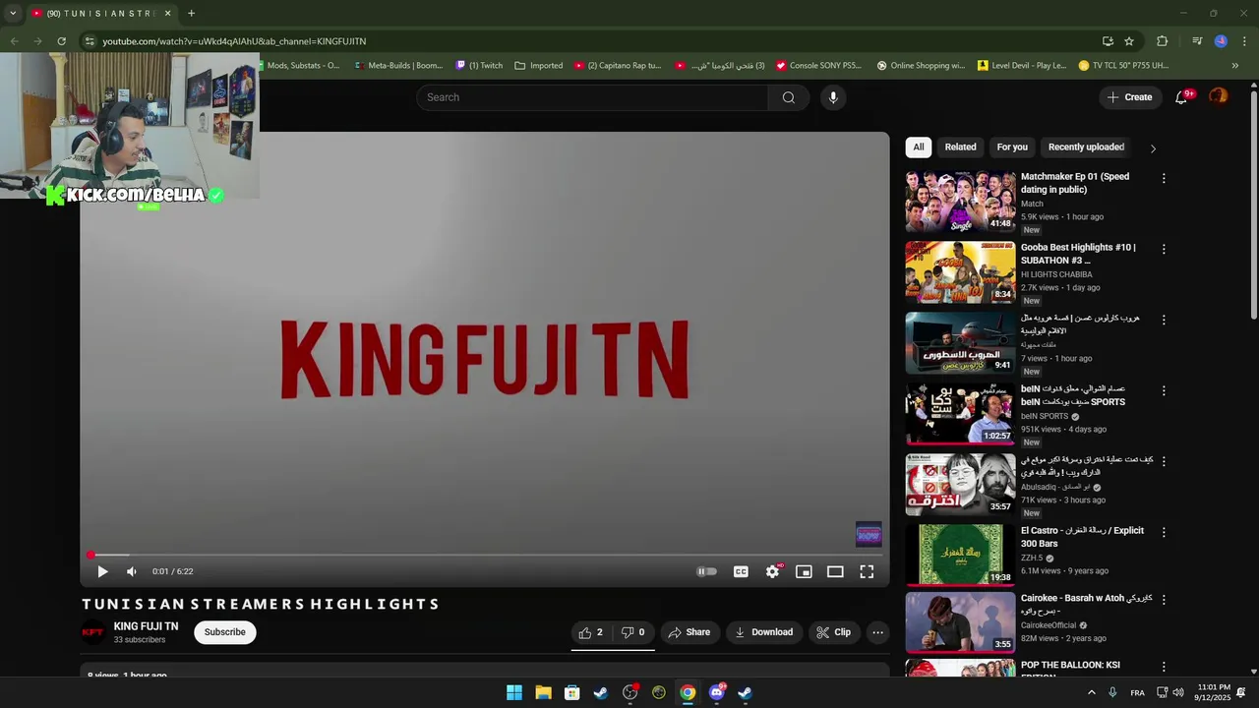This screenshot has height=708, width=1259.
Task: Open the taskbar volume control
Action: [x=1178, y=692]
